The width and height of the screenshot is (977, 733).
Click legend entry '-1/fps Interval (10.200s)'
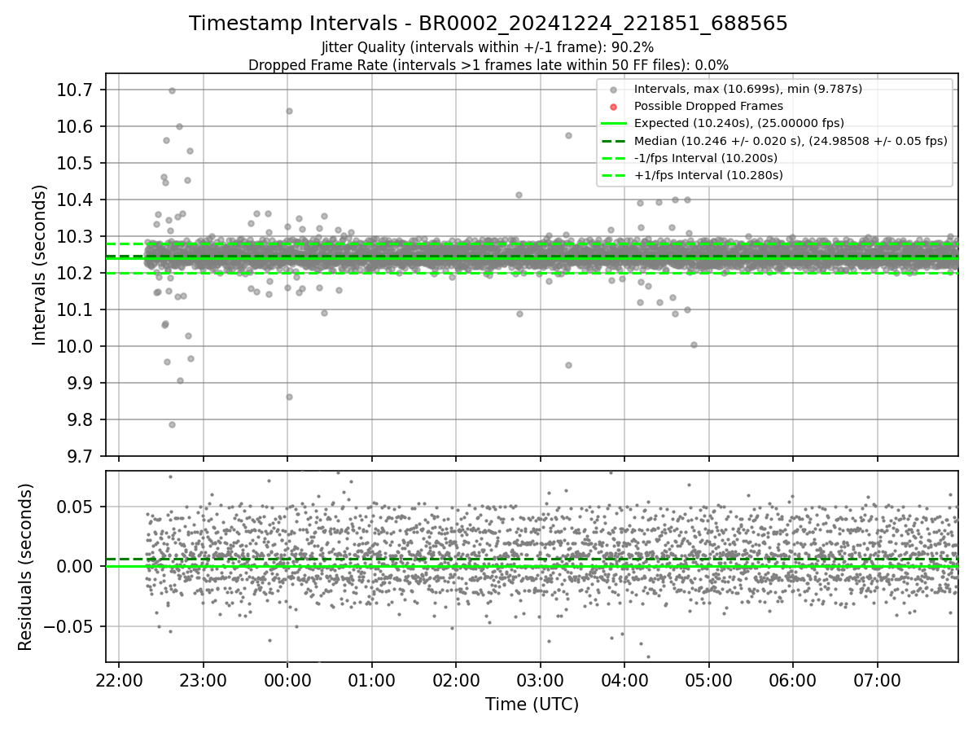coord(706,158)
